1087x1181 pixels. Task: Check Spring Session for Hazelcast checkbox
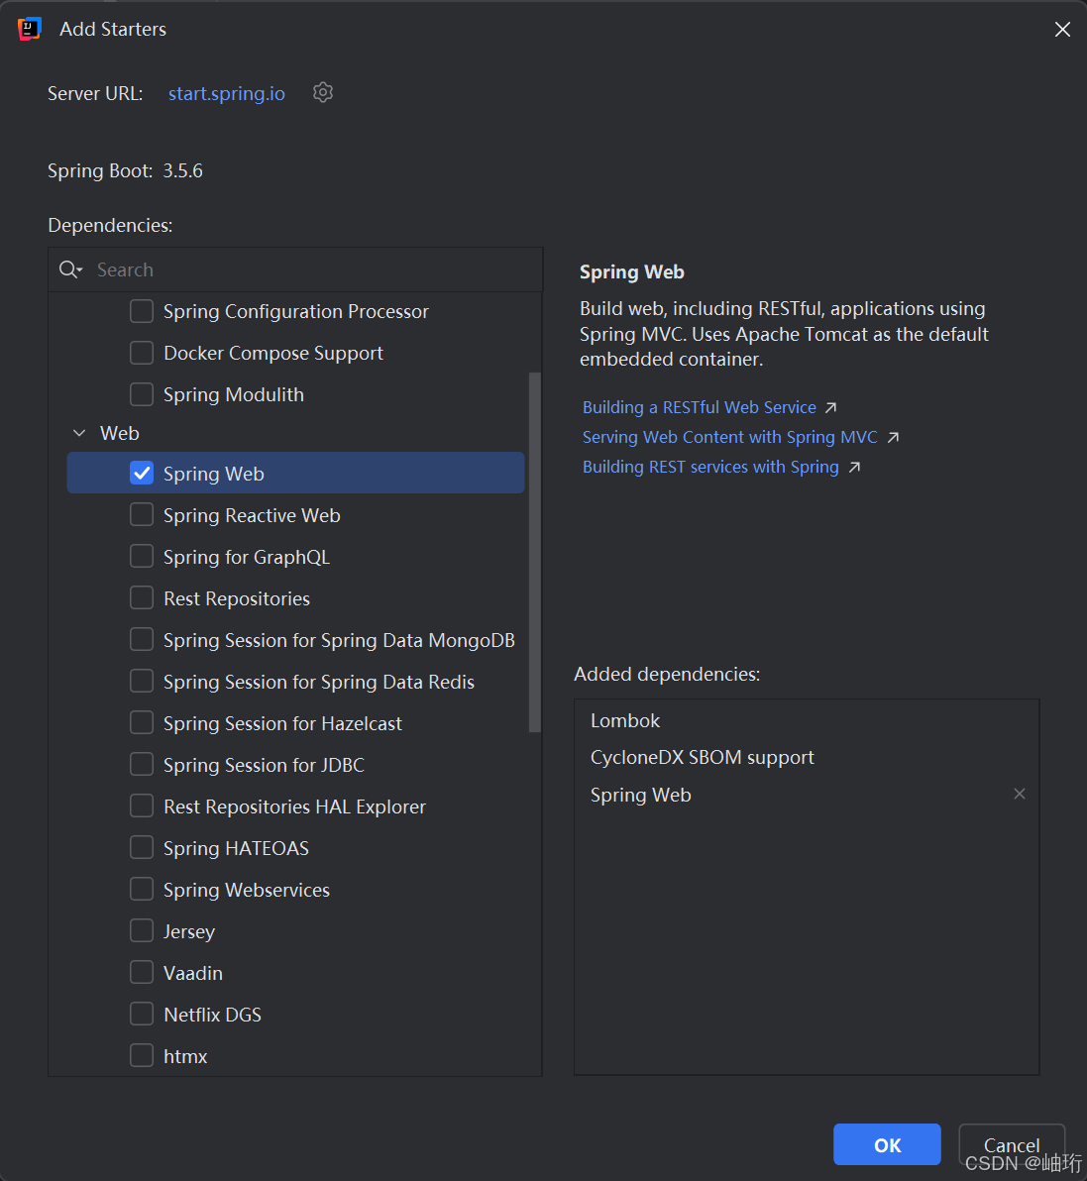(x=142, y=722)
